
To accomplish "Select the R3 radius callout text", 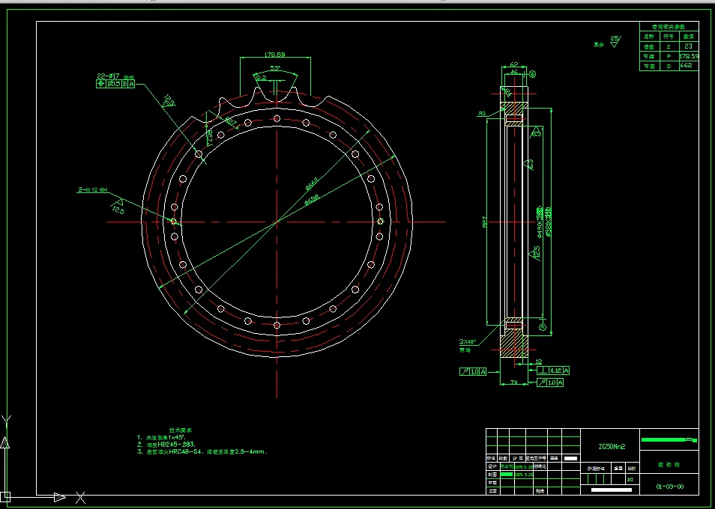I will 483,113.
